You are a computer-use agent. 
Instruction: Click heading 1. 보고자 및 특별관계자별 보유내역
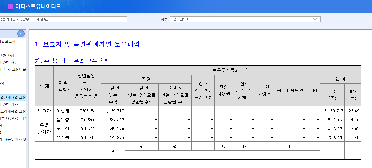[x=87, y=44]
